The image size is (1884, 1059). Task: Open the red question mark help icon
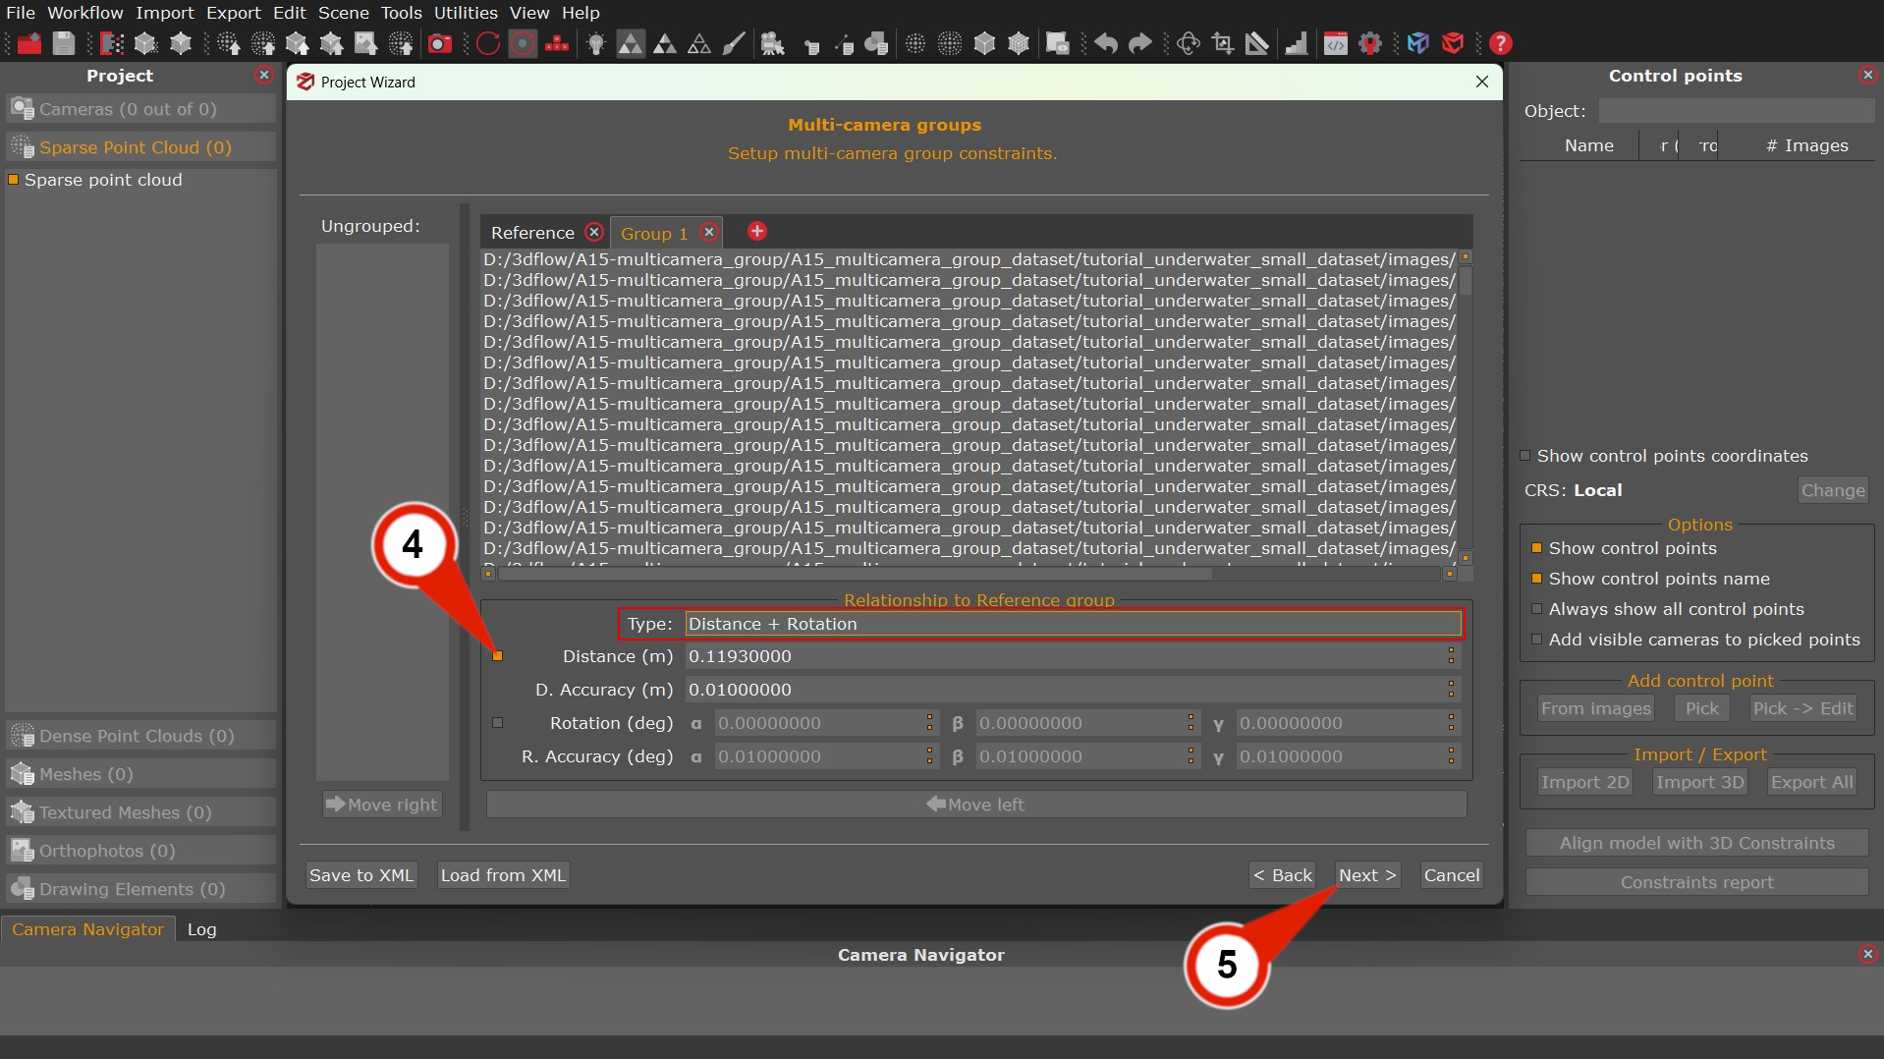click(x=1500, y=43)
